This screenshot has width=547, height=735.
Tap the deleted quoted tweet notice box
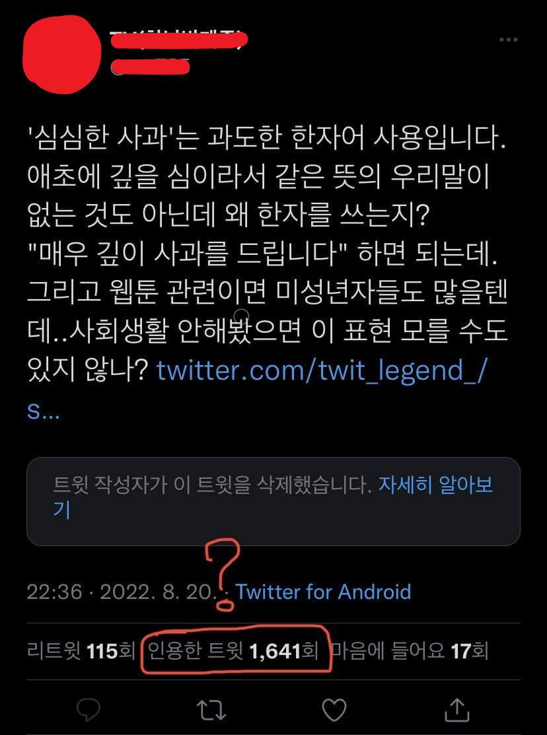click(273, 501)
